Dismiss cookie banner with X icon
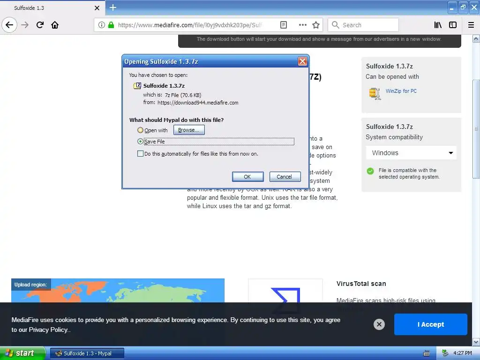Screen dimensions: 480x360 tap(379, 324)
